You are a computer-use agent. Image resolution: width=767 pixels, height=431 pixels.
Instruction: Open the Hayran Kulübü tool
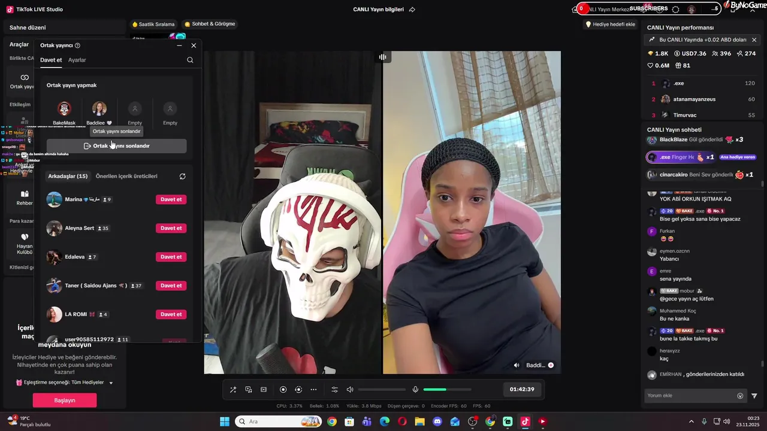click(x=25, y=244)
